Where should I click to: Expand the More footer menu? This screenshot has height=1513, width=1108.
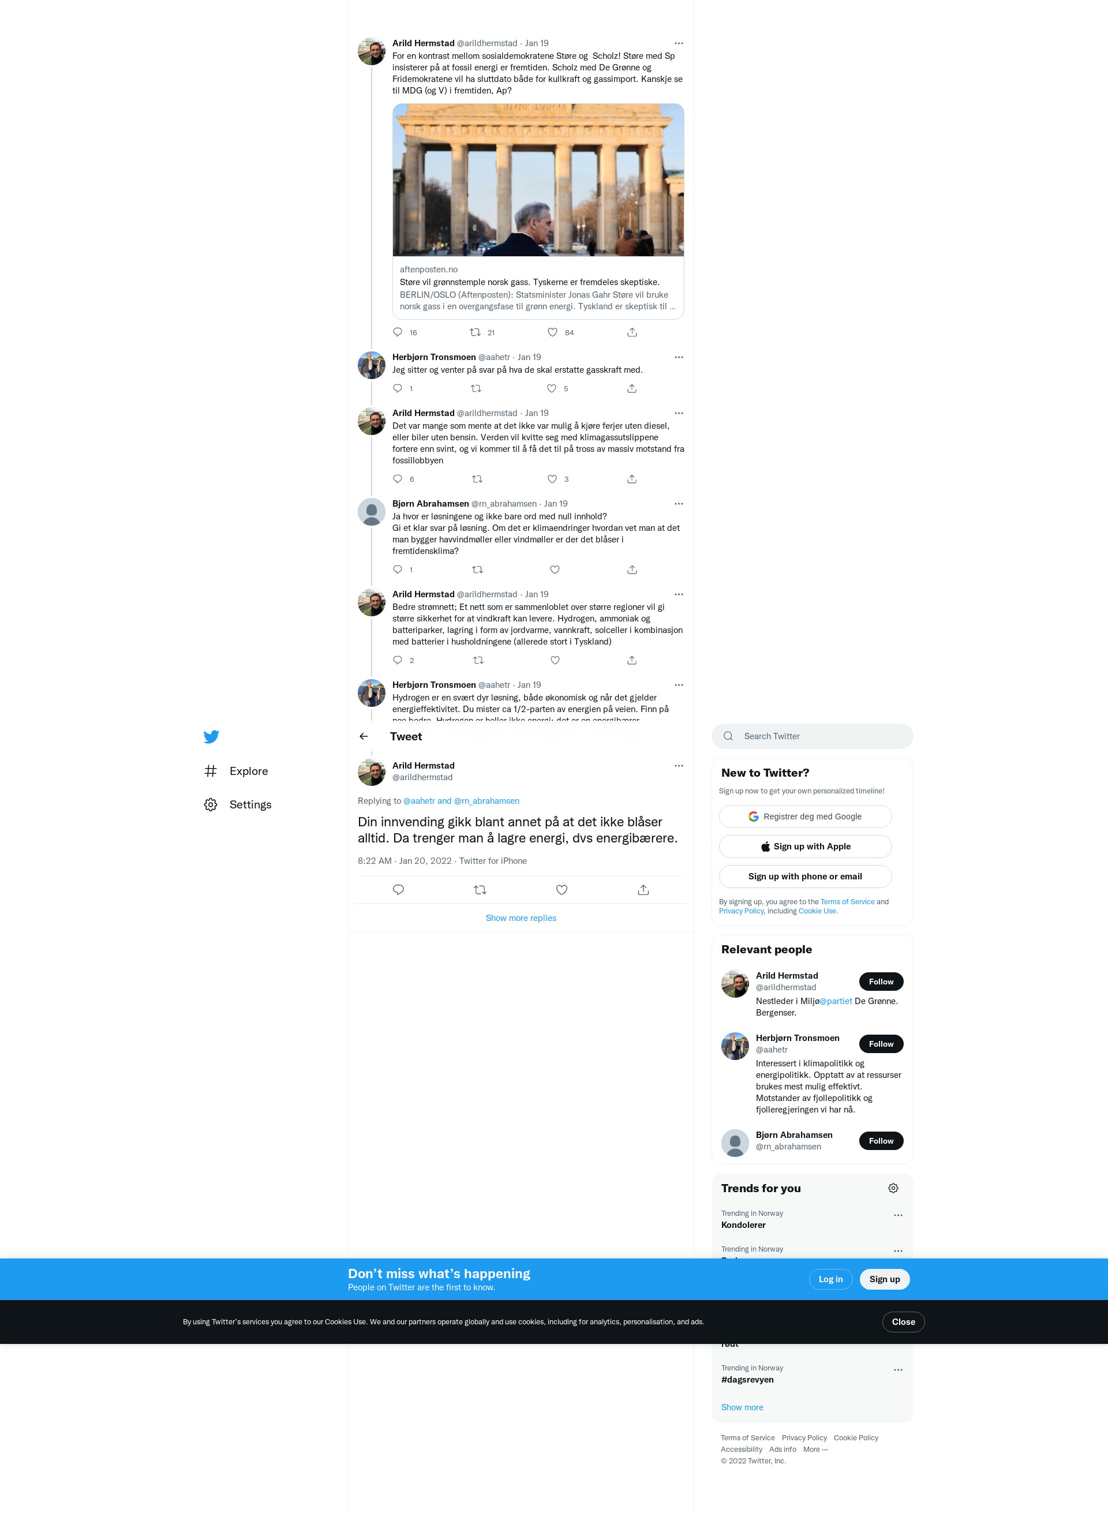click(815, 1450)
